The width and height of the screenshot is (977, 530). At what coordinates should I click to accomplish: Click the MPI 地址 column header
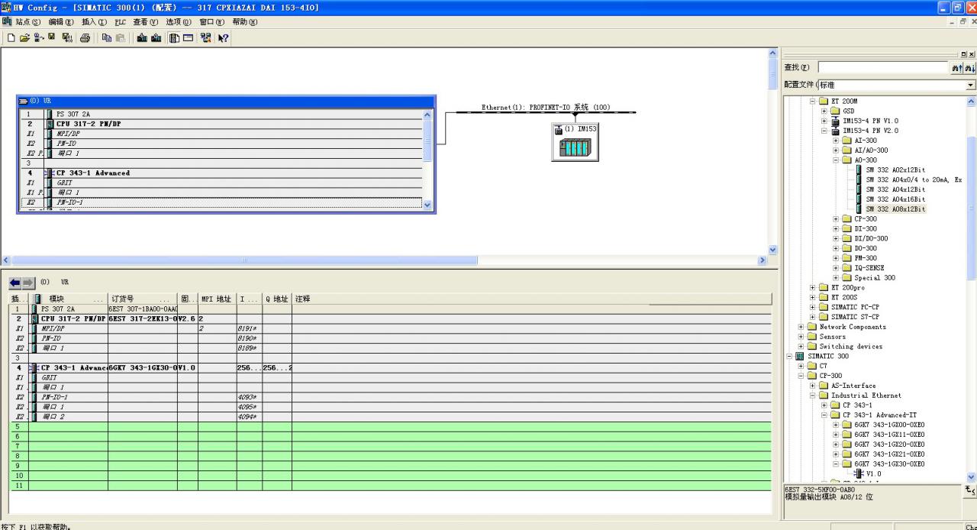pos(217,299)
